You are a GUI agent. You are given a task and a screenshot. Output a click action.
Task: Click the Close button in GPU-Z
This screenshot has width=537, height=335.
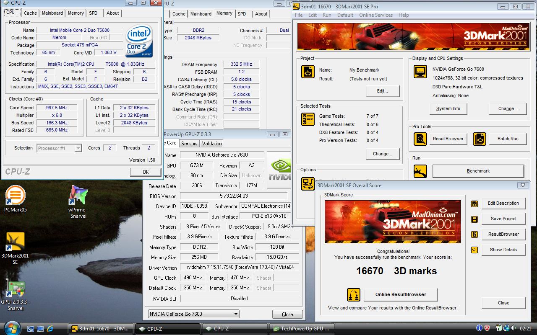[x=287, y=314]
